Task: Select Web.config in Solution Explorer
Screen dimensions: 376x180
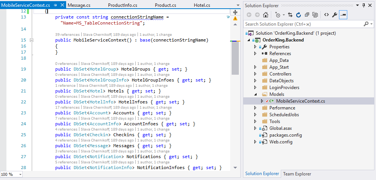Action: tap(280, 142)
